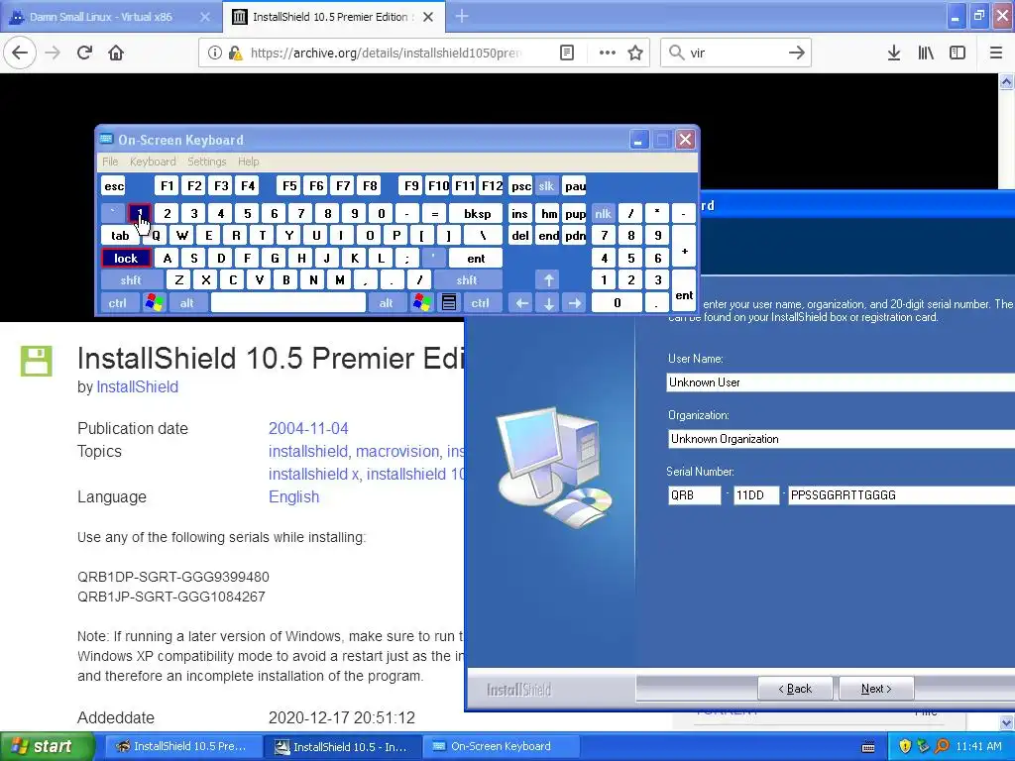This screenshot has height=761, width=1015.
Task: Open a new browser tab with plus
Action: 462,16
